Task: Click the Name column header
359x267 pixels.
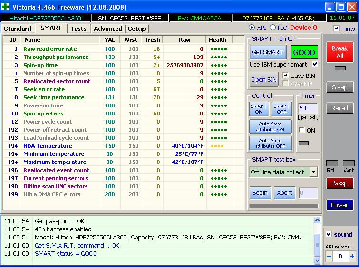Action: (60, 40)
